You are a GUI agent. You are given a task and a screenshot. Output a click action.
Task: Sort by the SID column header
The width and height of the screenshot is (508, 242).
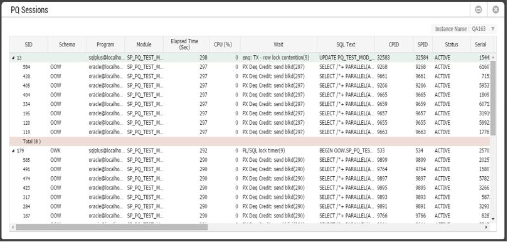(x=28, y=45)
